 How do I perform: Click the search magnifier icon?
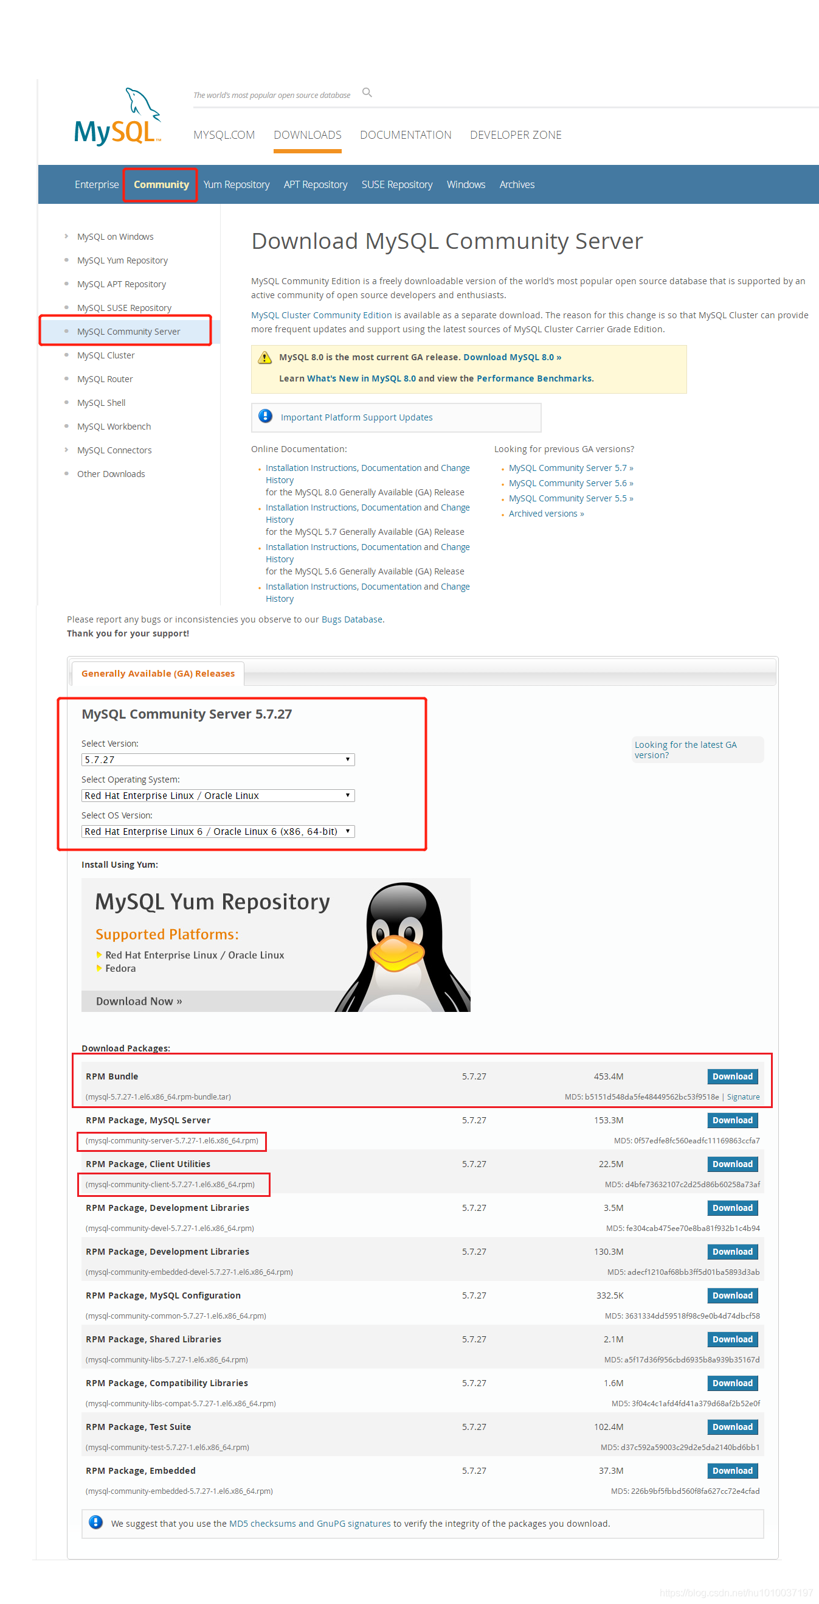coord(367,92)
